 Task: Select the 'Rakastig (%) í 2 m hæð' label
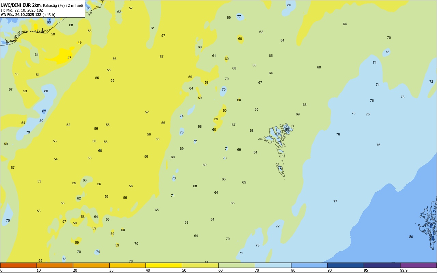pyautogui.click(x=63, y=5)
